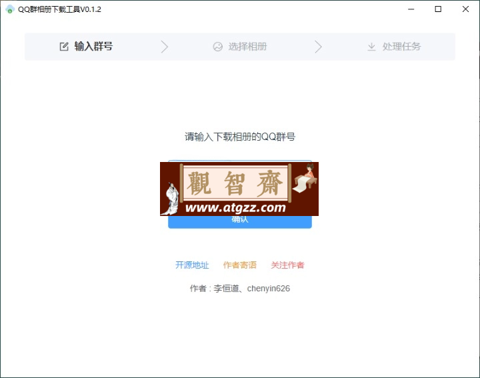The image size is (480, 378).
Task: Click the download icon beside 处理任务
Action: point(371,47)
